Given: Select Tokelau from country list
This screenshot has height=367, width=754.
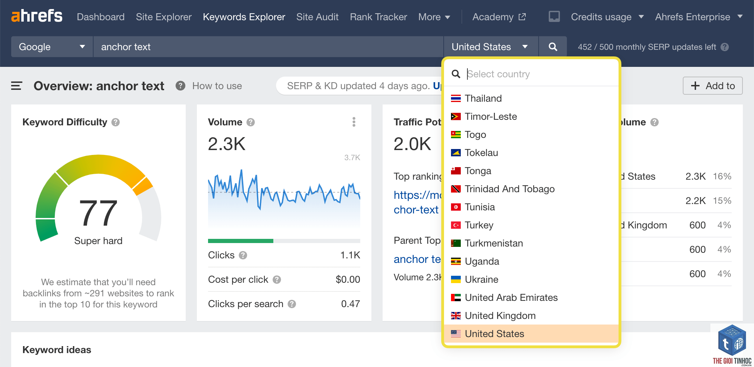Looking at the screenshot, I should 531,153.
